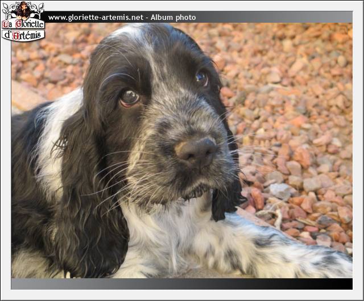Click the spaniel puppy photo
This screenshot has width=364, height=301.
tap(182, 150)
